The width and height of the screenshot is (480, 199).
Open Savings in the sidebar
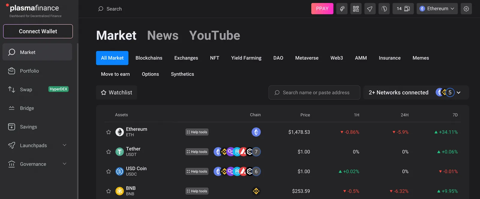[37, 127]
